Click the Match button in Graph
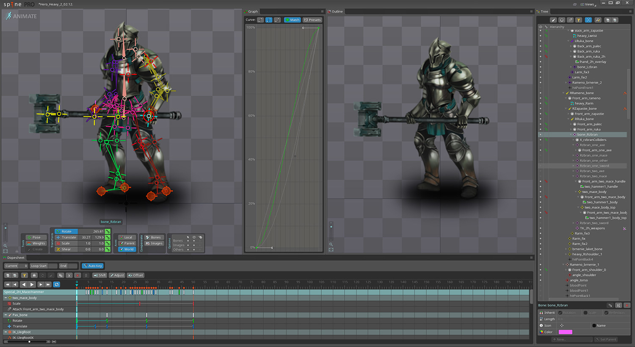 (292, 20)
